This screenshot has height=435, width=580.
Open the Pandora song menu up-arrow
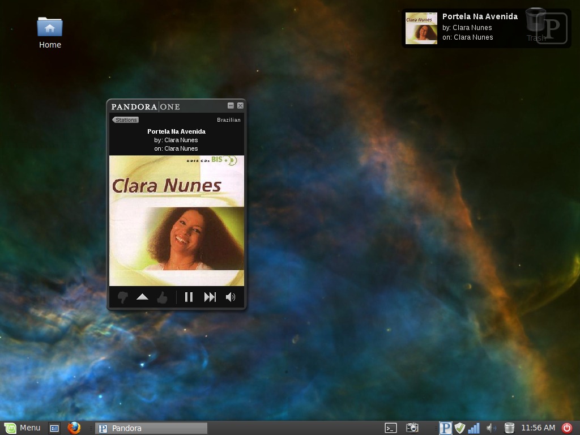point(142,297)
